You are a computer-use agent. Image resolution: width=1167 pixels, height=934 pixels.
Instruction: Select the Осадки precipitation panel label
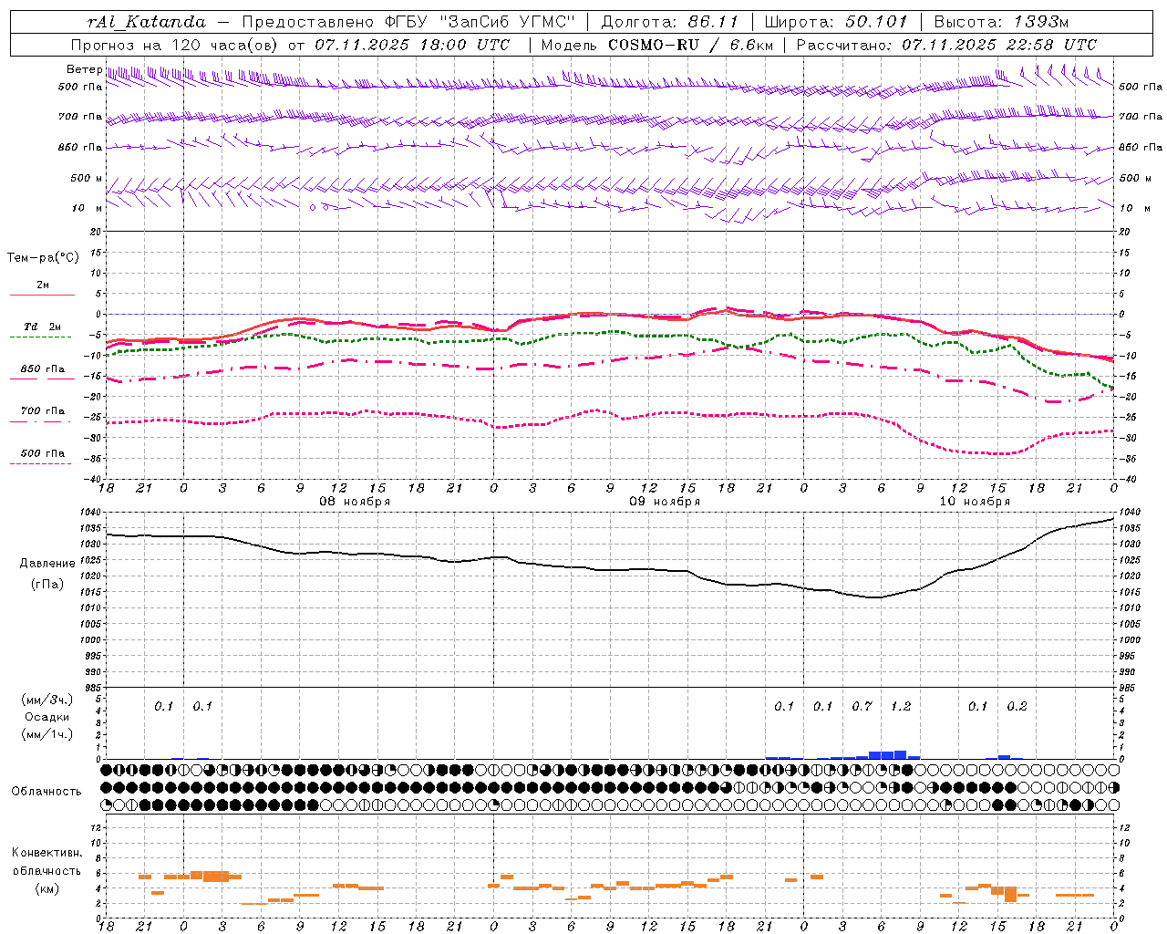(x=47, y=717)
